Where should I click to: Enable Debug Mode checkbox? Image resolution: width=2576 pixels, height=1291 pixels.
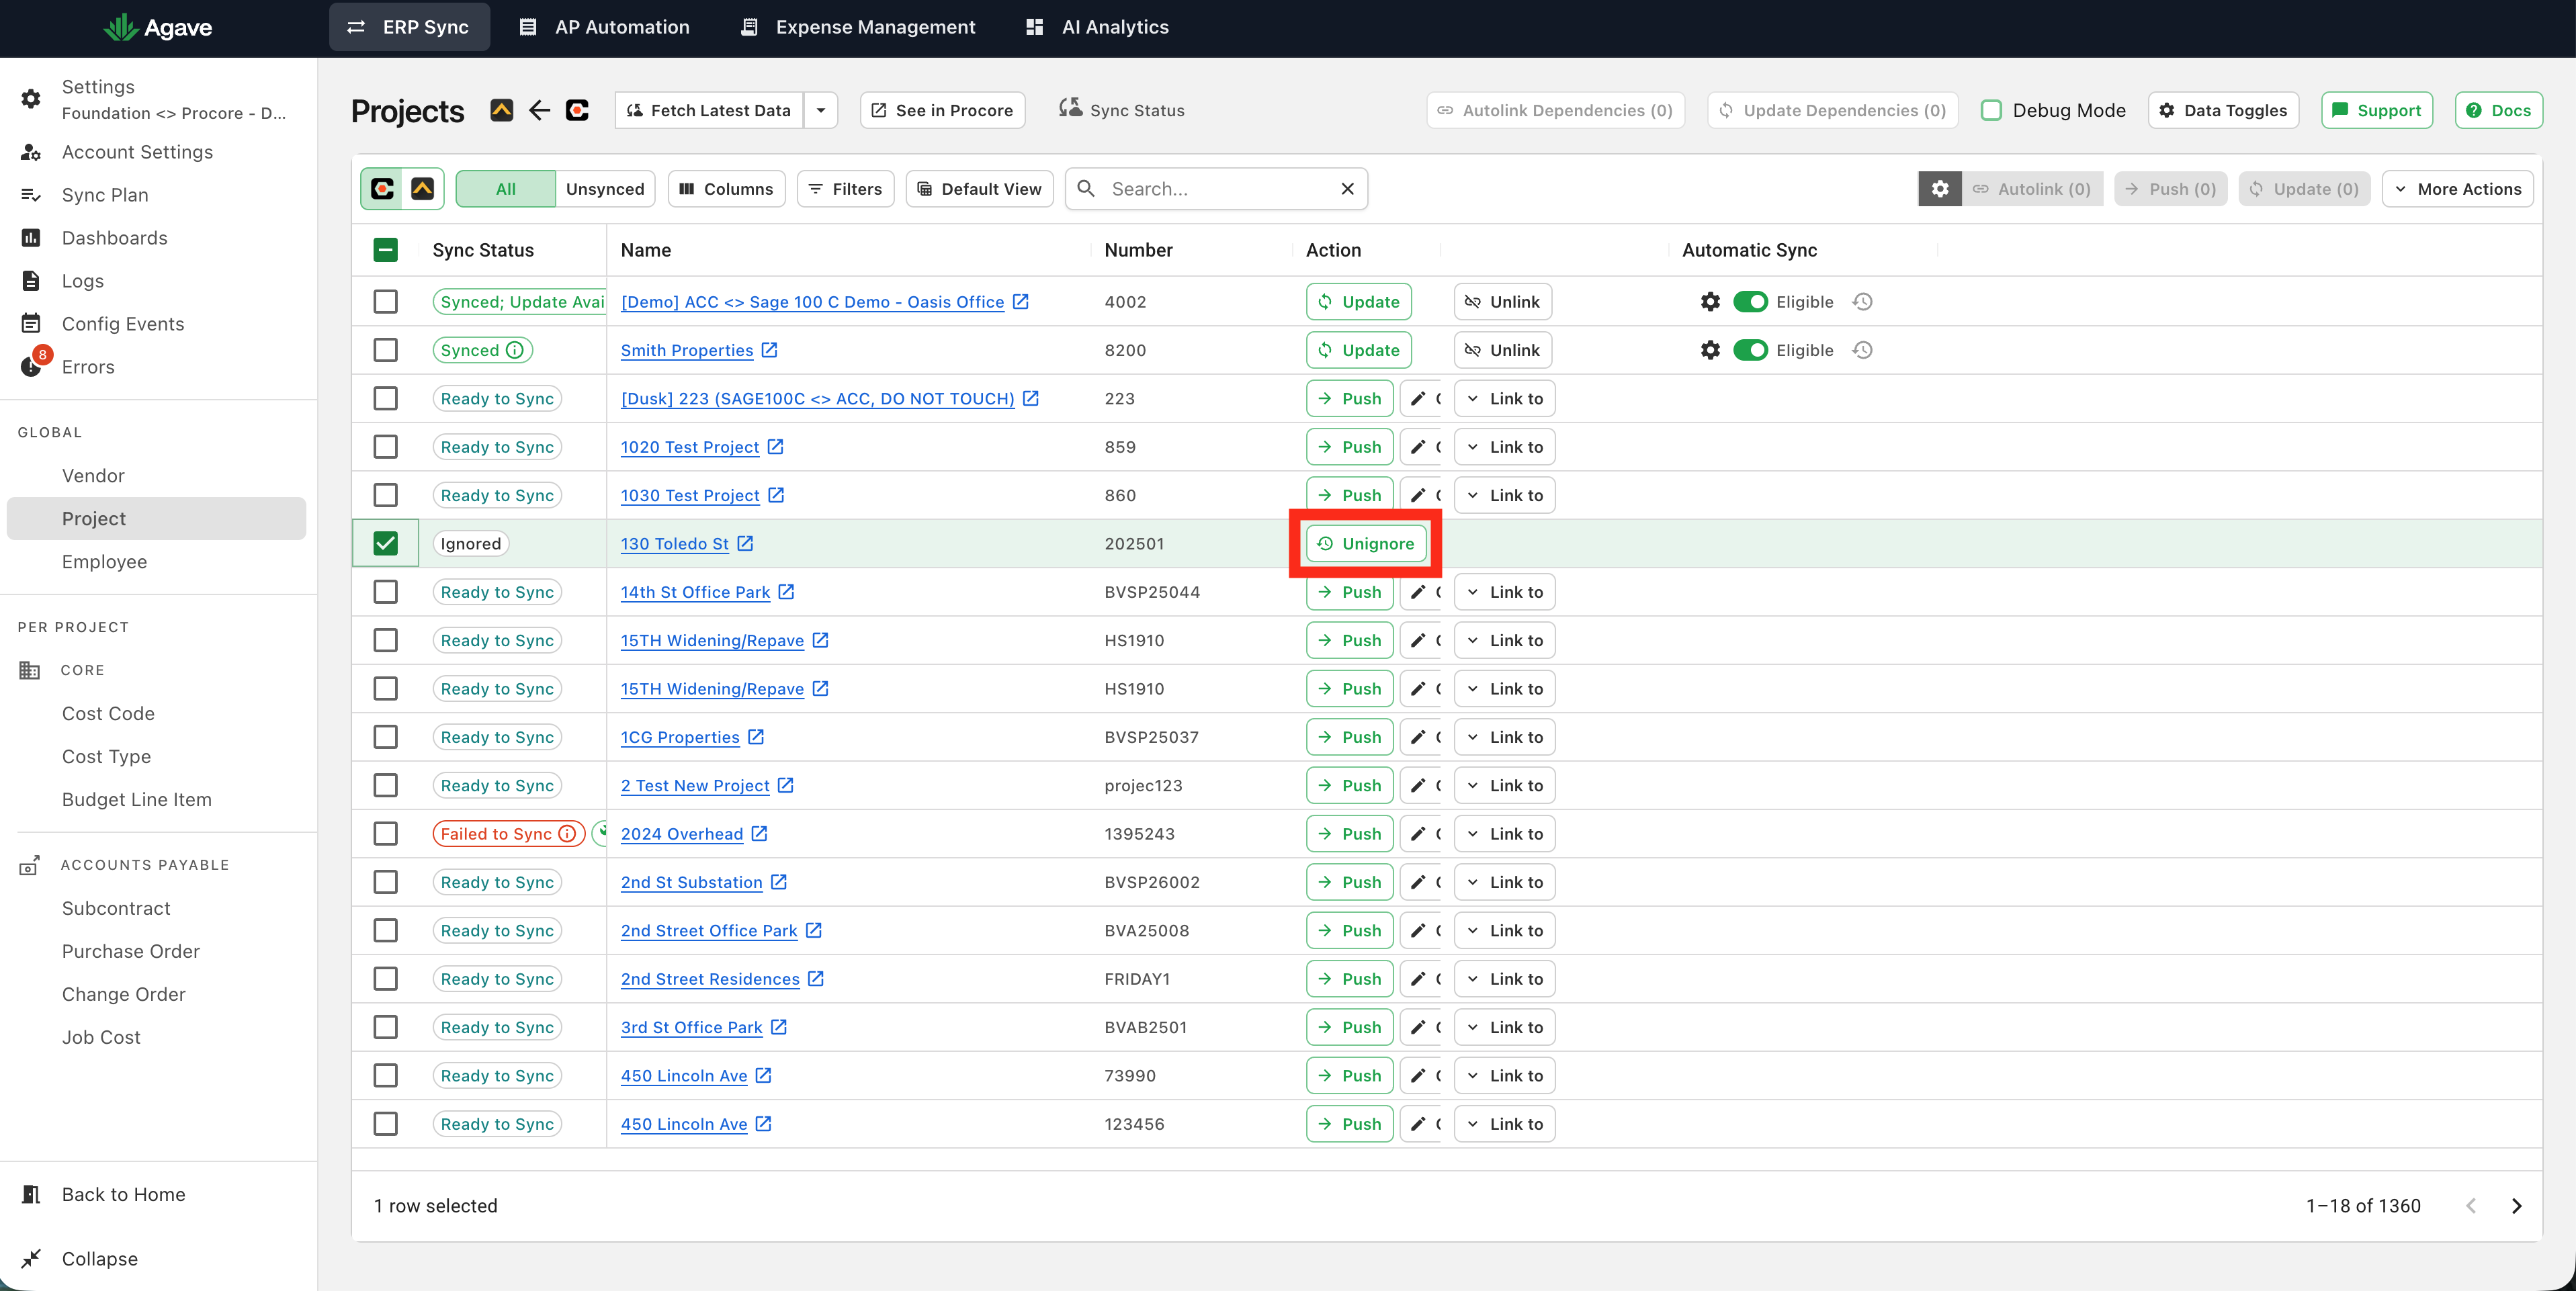click(x=1990, y=110)
